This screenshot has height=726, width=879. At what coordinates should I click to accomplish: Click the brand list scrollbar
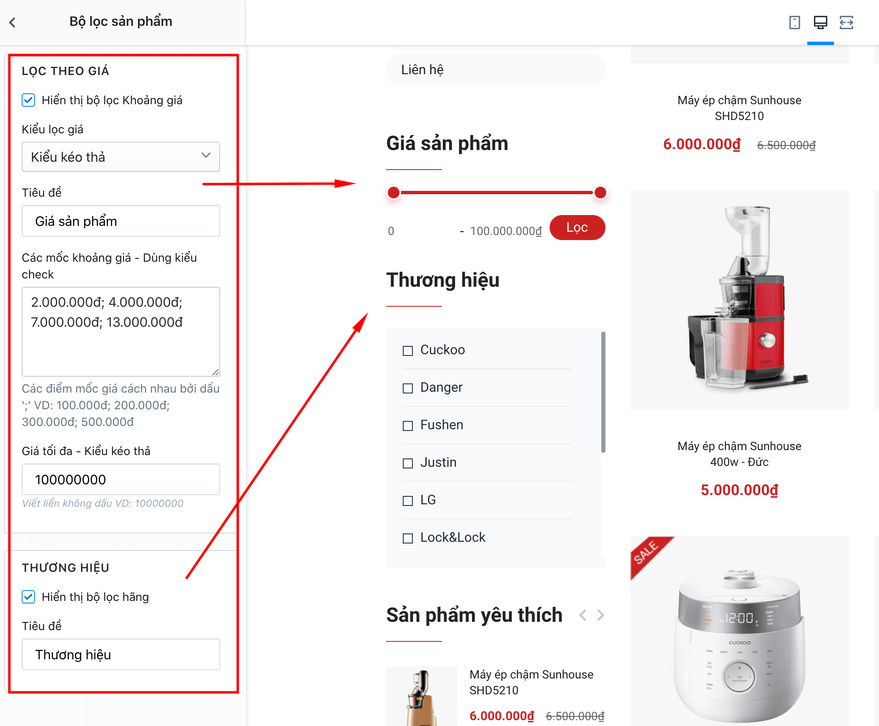click(603, 392)
